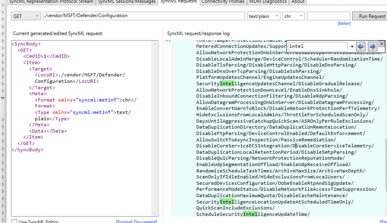Go to next search match arrow

[372, 47]
